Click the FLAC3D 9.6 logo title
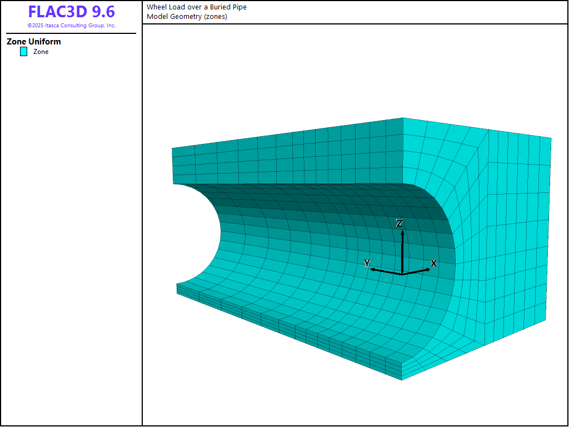Screen dimensions: 569x427 point(71,12)
